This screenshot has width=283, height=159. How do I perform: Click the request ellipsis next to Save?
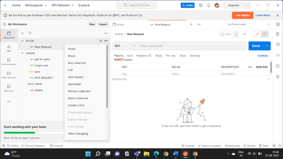pyautogui.click(x=244, y=34)
